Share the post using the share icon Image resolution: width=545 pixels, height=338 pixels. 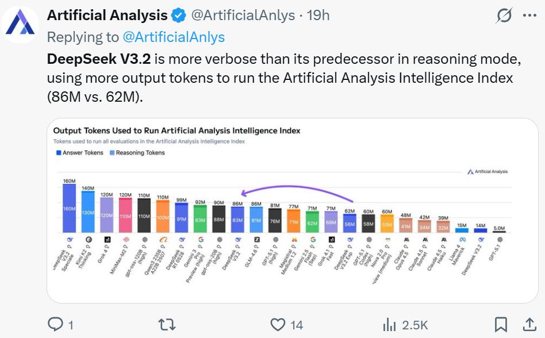coord(529,325)
